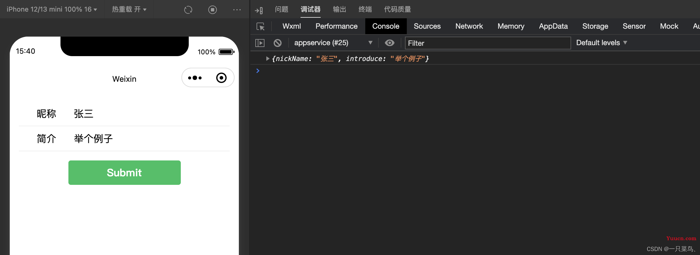Open the Default levels dropdown
This screenshot has height=255, width=700.
602,43
